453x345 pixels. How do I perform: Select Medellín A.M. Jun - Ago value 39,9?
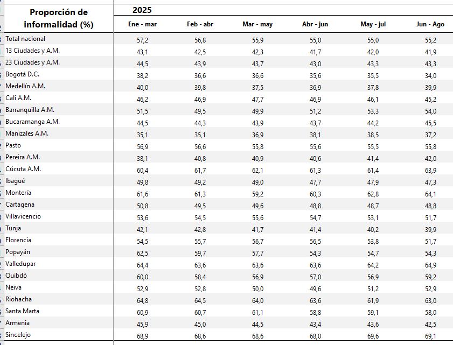coord(430,87)
